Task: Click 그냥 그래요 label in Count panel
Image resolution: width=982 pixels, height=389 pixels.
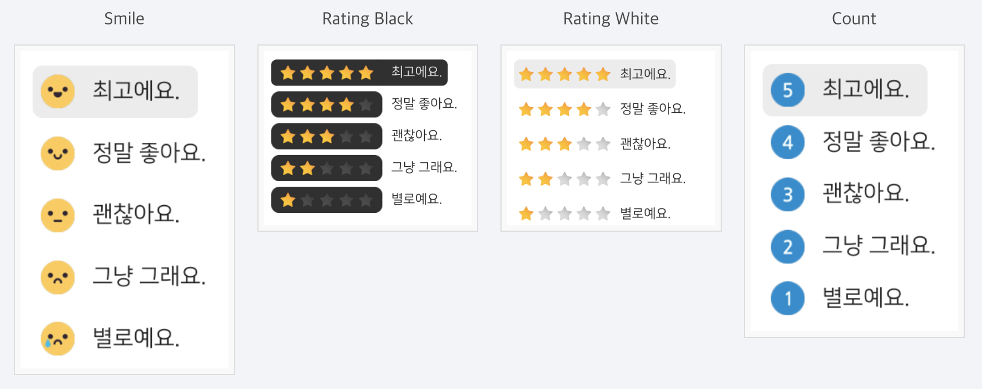Action: [x=879, y=245]
